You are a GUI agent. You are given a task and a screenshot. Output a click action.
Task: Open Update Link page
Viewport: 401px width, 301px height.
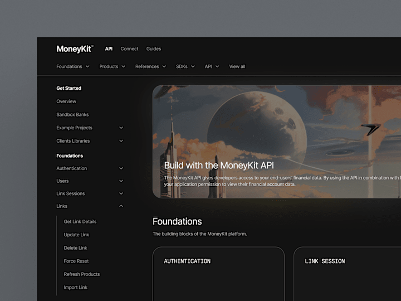click(x=76, y=235)
